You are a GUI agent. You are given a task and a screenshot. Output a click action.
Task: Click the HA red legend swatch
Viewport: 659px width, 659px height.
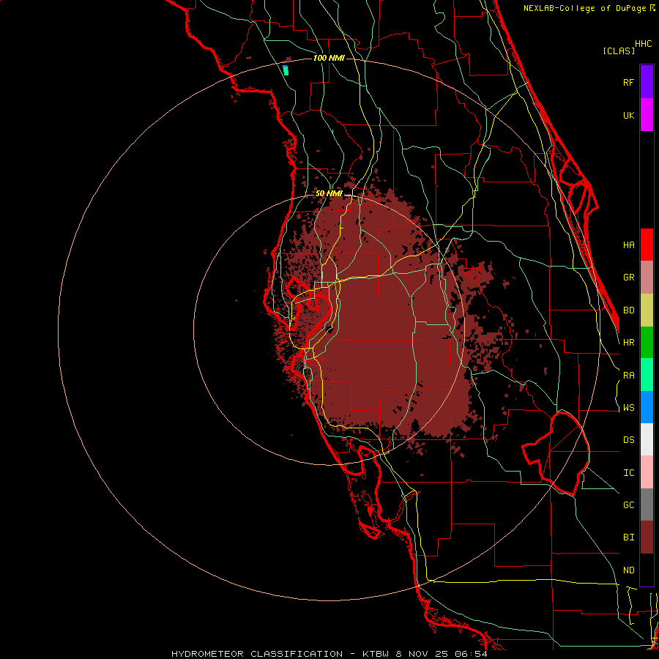[647, 245]
